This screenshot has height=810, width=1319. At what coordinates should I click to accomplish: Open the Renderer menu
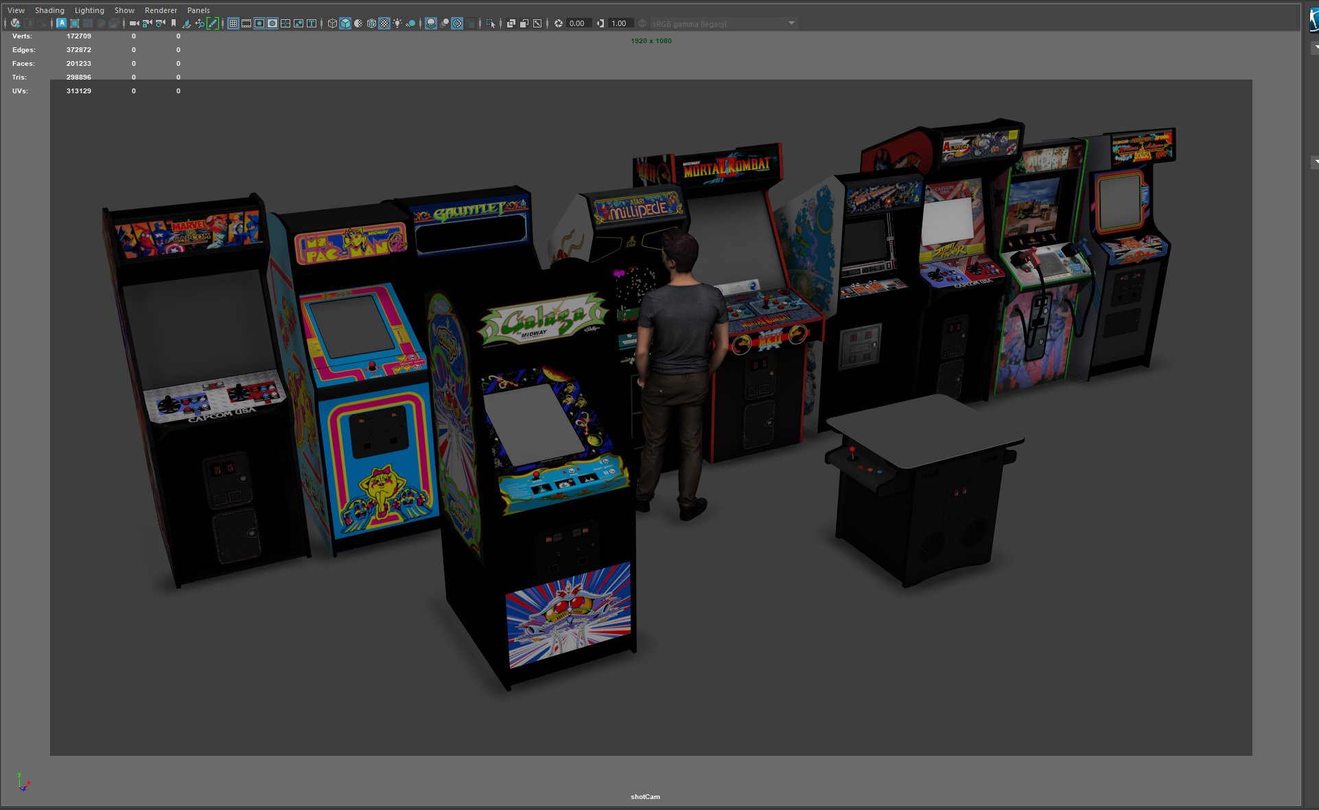click(161, 10)
